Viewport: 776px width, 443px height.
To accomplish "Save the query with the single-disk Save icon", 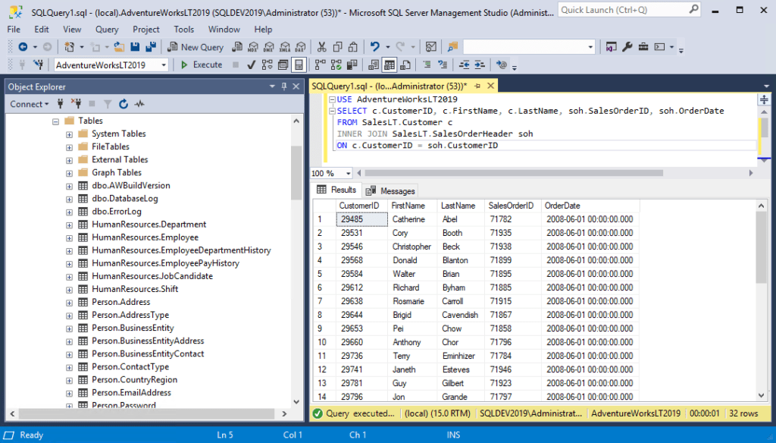I will click(135, 47).
